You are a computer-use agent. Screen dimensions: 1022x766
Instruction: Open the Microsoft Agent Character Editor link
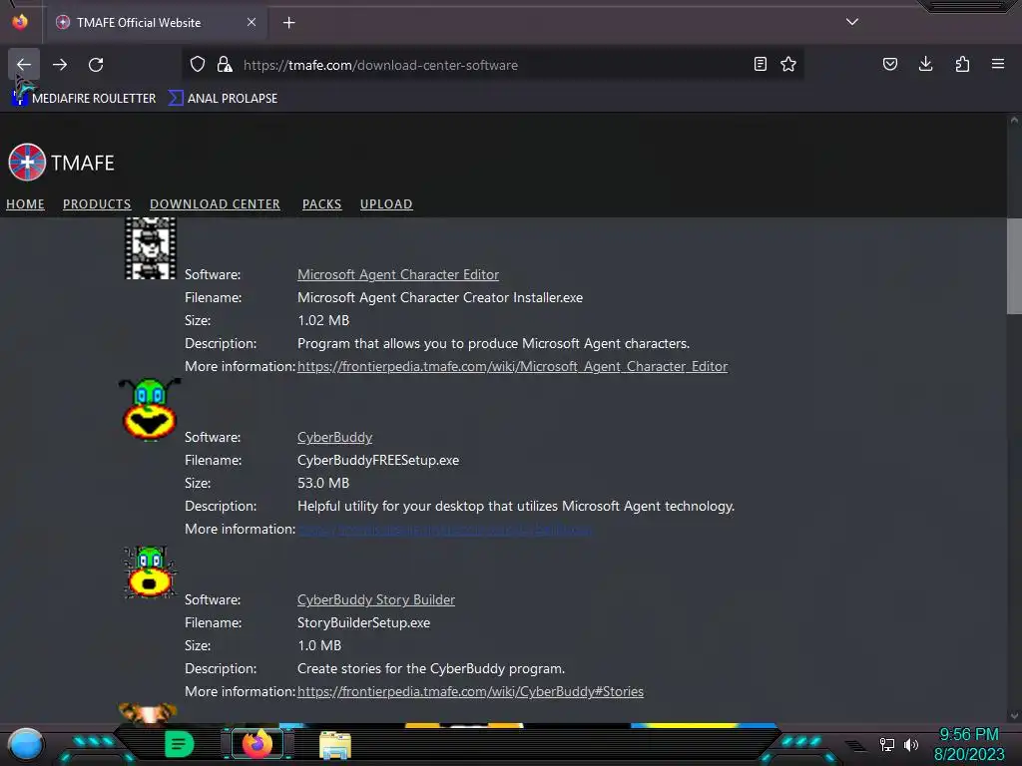(x=398, y=275)
